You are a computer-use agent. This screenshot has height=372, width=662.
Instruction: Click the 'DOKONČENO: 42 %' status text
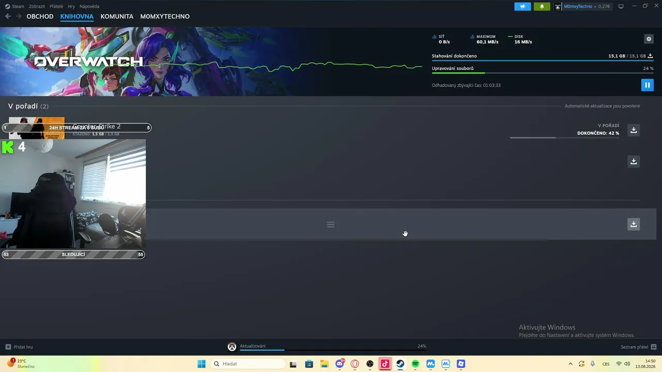598,133
